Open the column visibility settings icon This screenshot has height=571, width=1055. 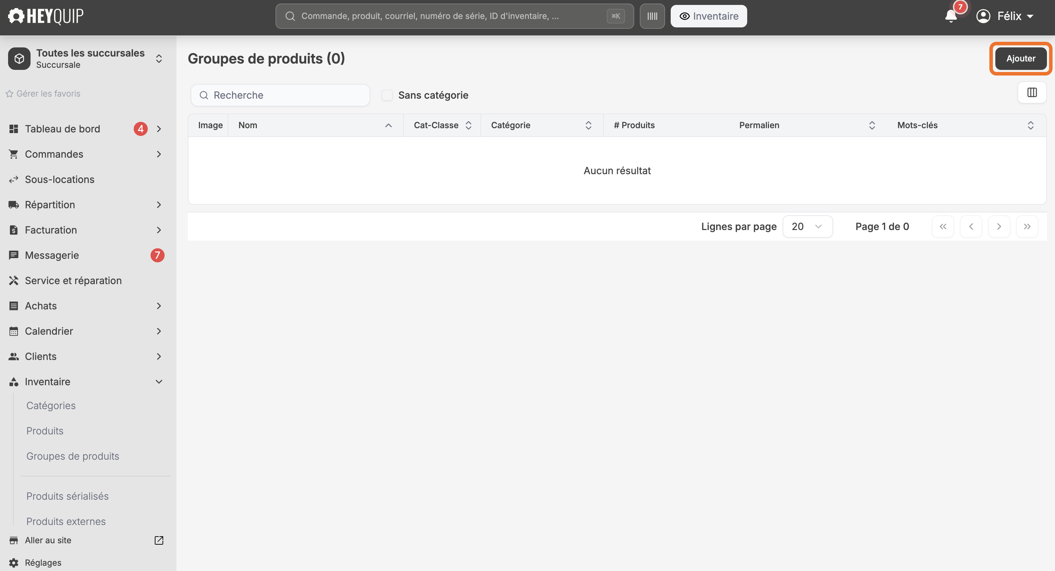click(1031, 93)
